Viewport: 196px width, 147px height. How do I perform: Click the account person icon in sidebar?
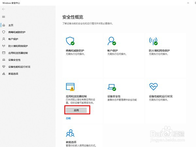click(x=4, y=39)
